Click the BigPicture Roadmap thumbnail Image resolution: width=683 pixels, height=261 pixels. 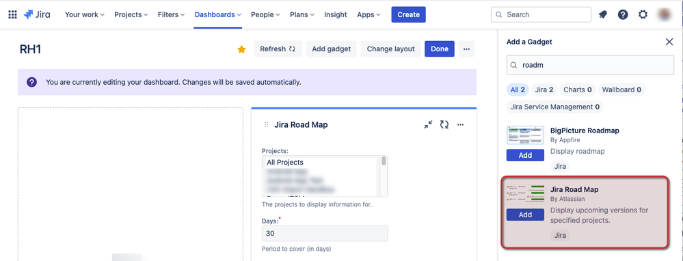(x=525, y=135)
